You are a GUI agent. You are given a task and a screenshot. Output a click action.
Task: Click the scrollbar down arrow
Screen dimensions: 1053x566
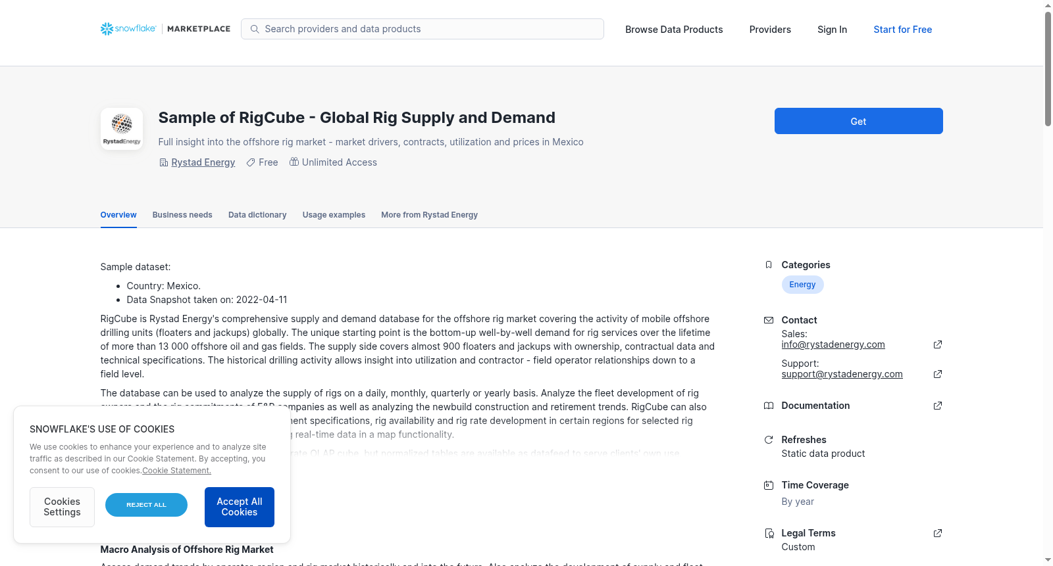pos(1048,560)
